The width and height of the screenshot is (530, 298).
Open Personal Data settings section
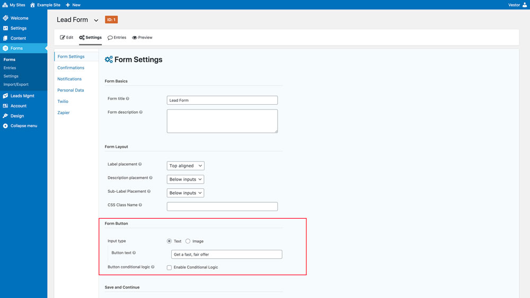[x=70, y=90]
